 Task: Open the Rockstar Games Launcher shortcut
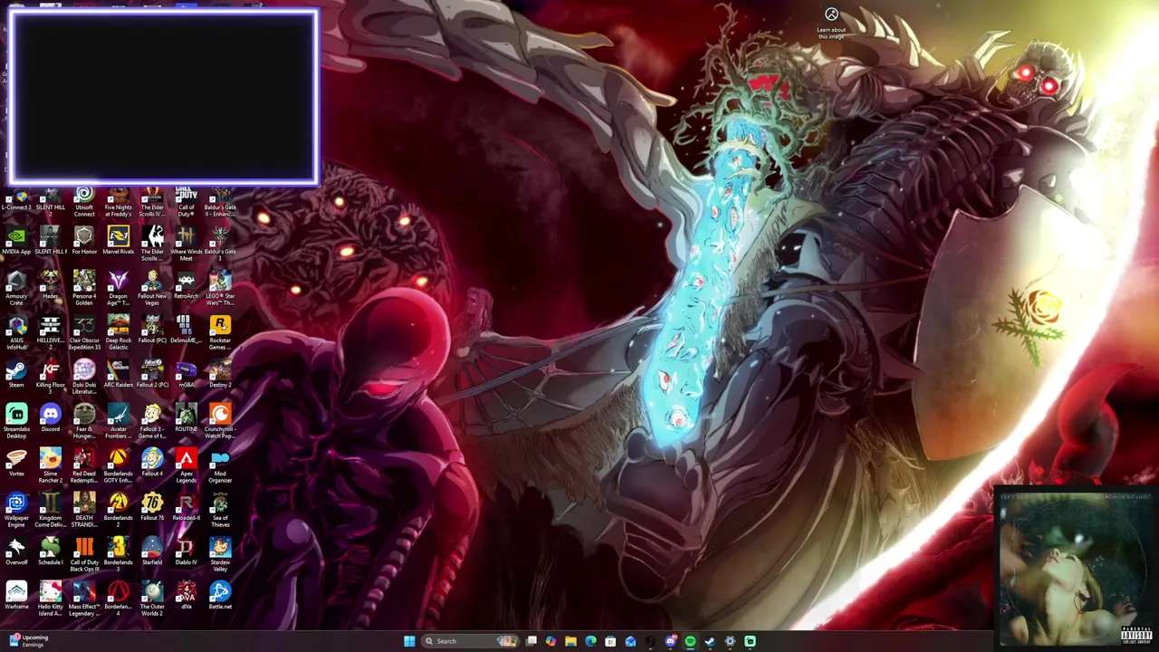[x=220, y=332]
